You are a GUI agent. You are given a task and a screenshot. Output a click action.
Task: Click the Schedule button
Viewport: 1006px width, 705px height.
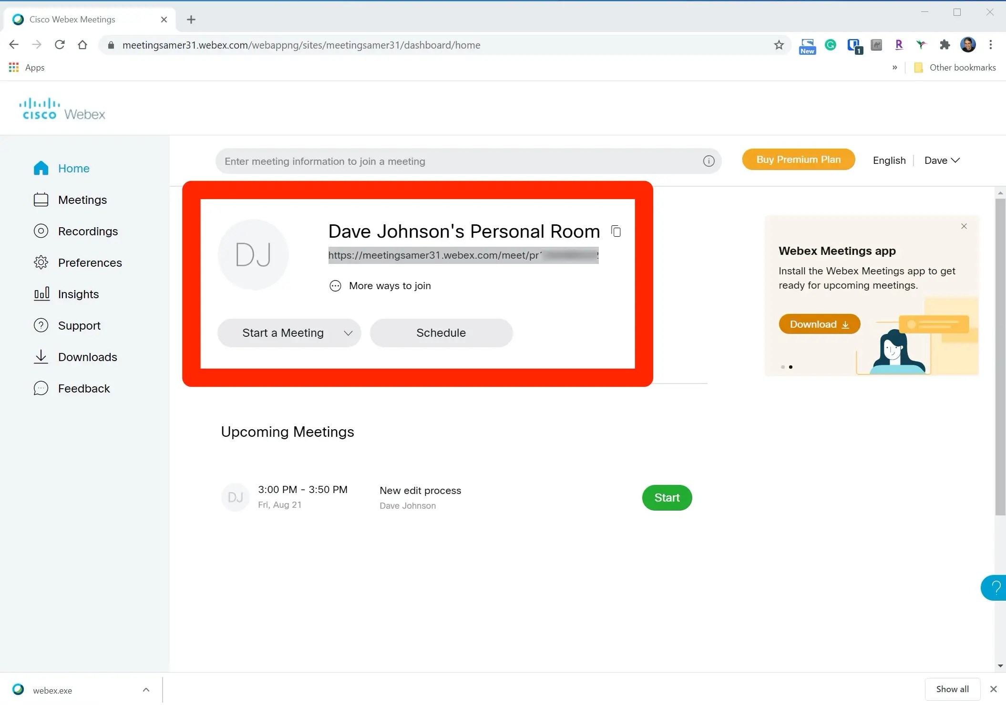(x=441, y=333)
